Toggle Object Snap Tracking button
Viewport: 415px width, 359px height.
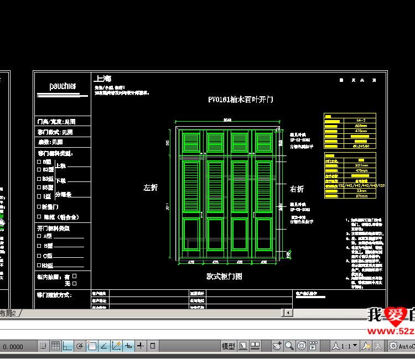pos(104,346)
